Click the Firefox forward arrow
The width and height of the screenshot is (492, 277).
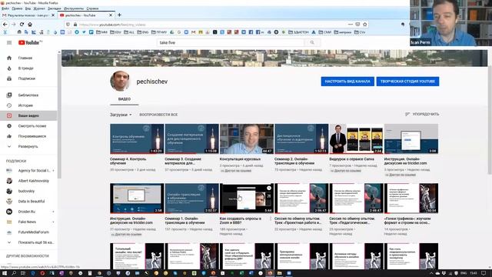click(14, 24)
